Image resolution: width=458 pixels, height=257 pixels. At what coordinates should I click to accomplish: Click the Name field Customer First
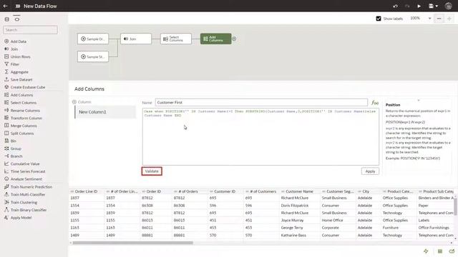click(x=261, y=102)
